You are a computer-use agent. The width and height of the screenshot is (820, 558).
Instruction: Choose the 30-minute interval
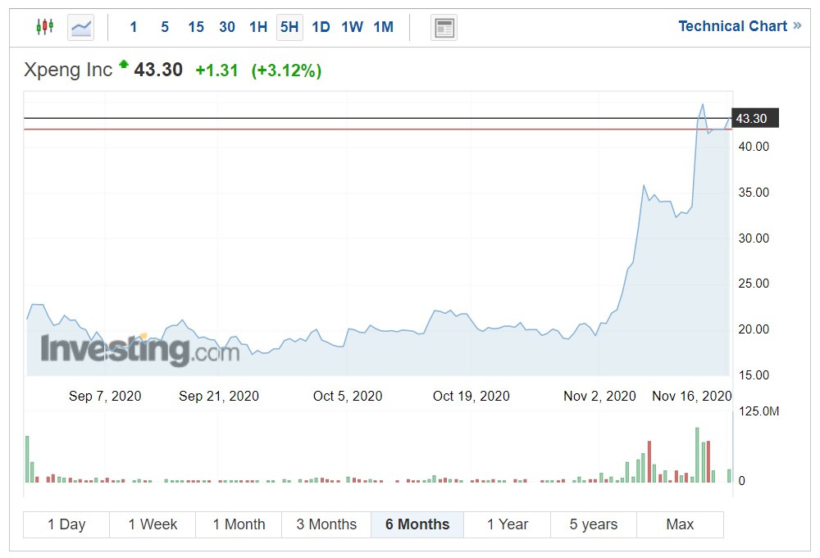click(x=226, y=26)
